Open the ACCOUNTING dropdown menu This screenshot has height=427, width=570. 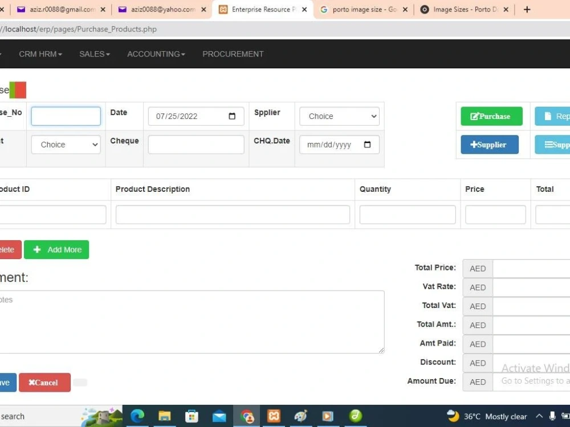click(156, 54)
